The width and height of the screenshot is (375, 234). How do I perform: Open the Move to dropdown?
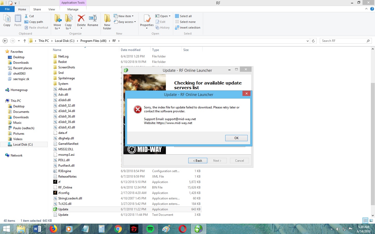[57, 27]
